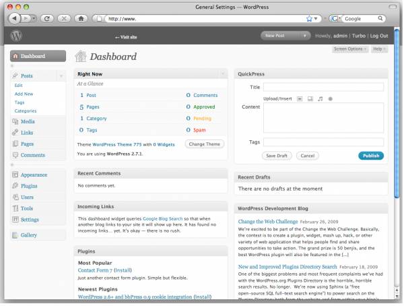Open Change the Web Challenge post
Screen dimensions: 404x306
[x=268, y=222]
